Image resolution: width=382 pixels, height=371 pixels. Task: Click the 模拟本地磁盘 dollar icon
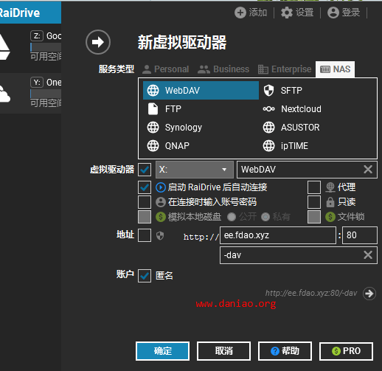click(x=161, y=217)
